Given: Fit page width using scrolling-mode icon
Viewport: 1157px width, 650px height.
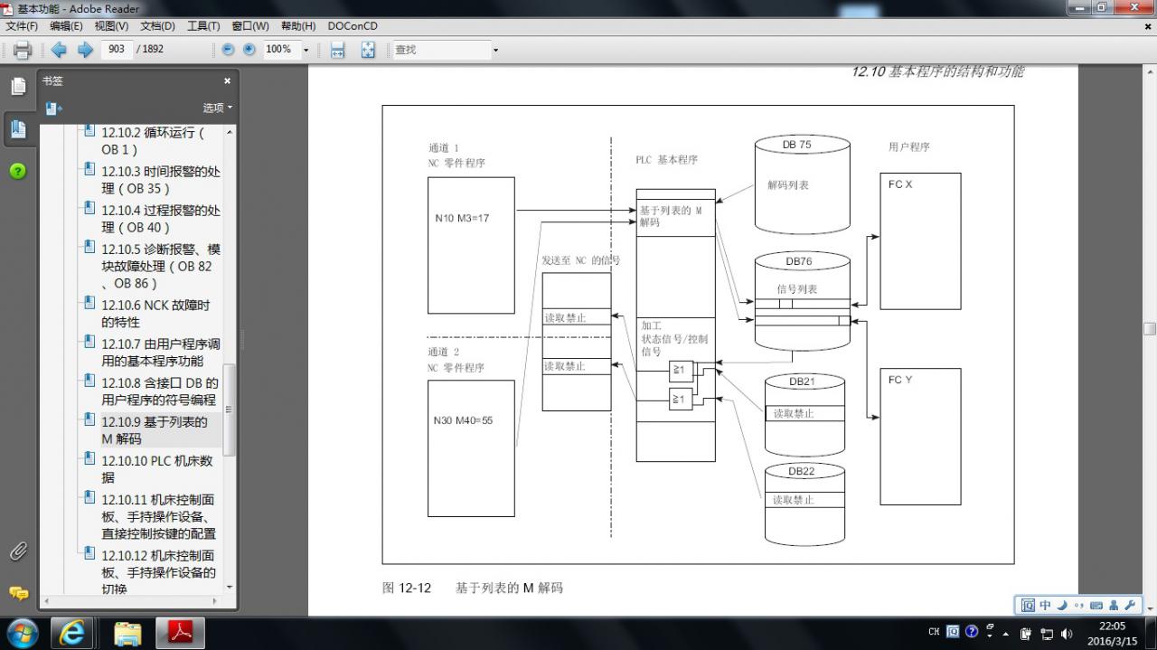Looking at the screenshot, I should coord(337,50).
